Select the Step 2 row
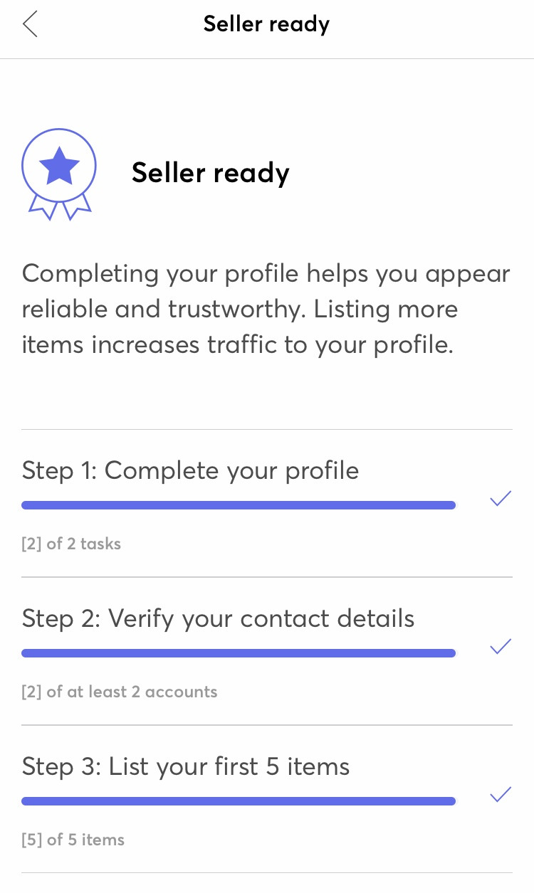This screenshot has width=534, height=893. click(267, 652)
